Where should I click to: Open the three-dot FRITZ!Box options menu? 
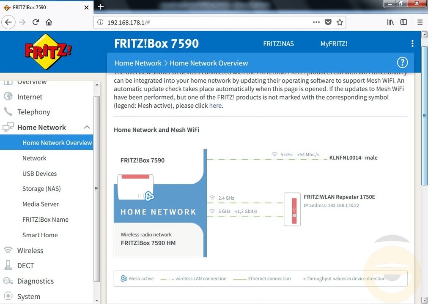pos(412,43)
